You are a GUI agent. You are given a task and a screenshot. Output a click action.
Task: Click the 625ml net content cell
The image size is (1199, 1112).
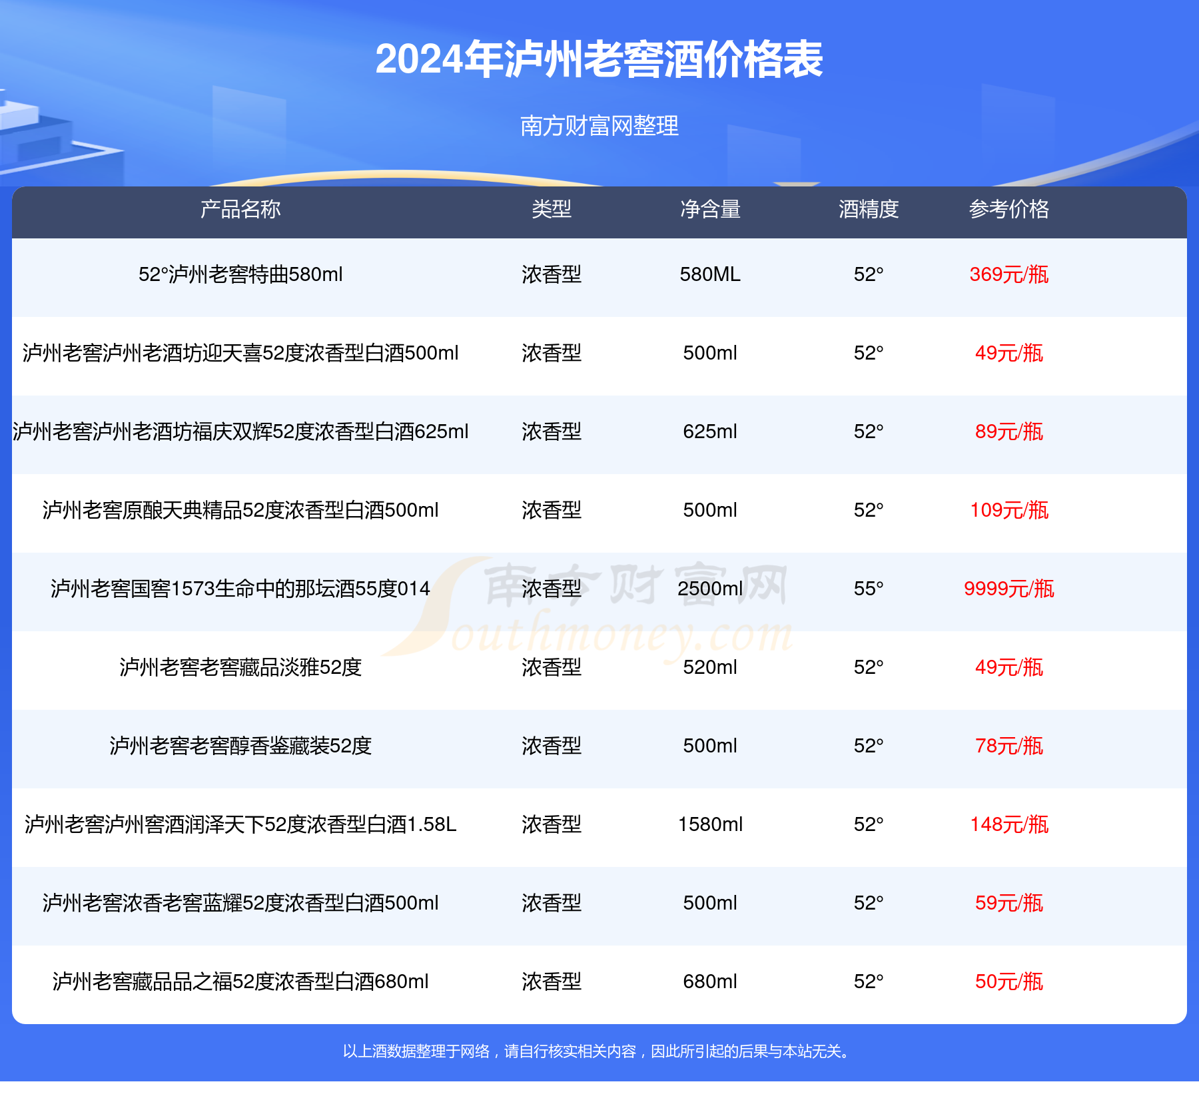(710, 431)
